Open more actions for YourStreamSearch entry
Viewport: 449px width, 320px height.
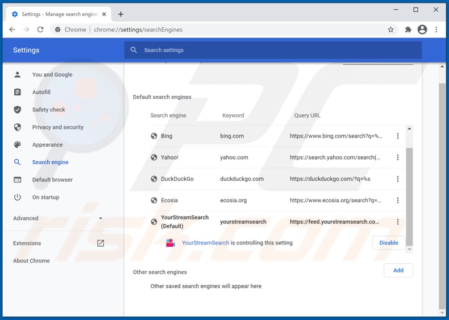pos(398,222)
